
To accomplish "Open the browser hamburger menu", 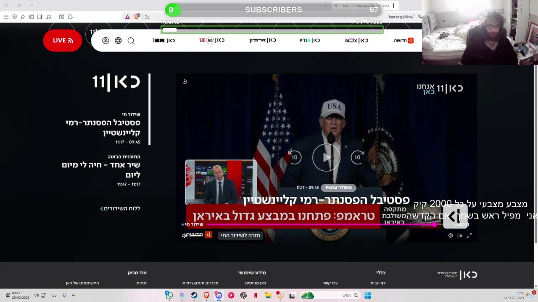I will (6, 17).
